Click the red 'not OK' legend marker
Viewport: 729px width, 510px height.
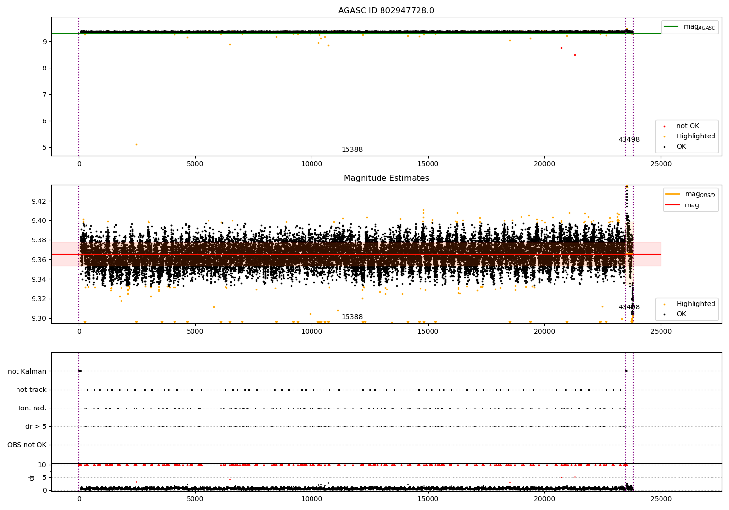tap(664, 126)
